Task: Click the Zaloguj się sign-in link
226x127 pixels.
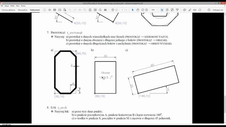Action: coord(218,10)
